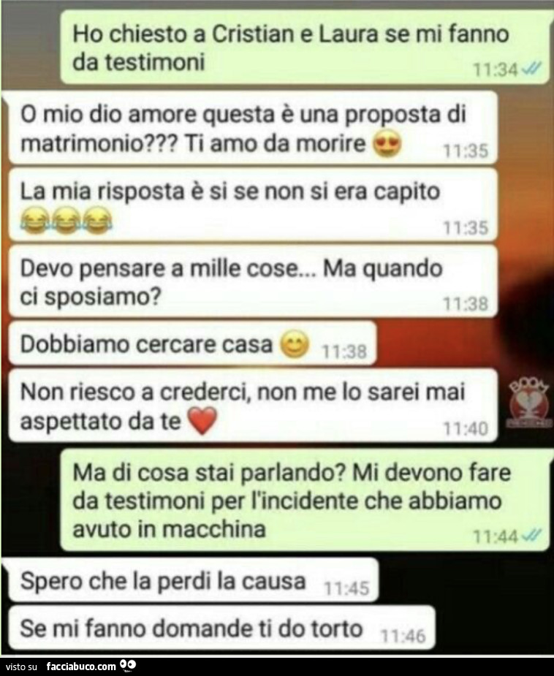Select the 'La mia risposta è si' message

[253, 205]
